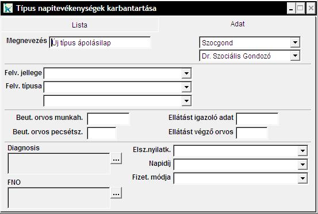318x214 pixels.
Task: Focus the Beut. orvos pecsétsz. field
Action: (x=102, y=133)
